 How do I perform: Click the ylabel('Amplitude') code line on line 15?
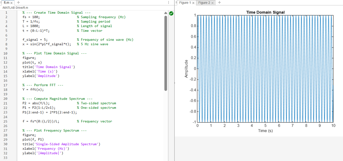click(x=41, y=76)
